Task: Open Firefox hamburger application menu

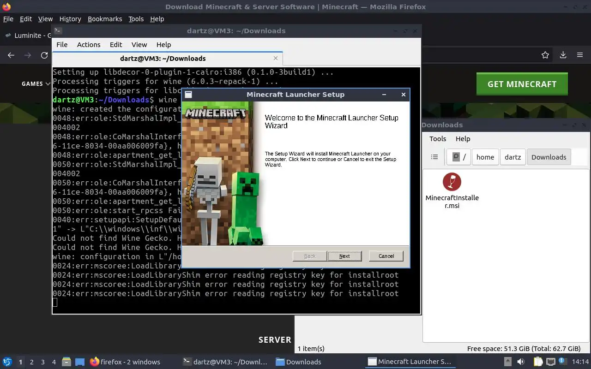Action: point(580,55)
